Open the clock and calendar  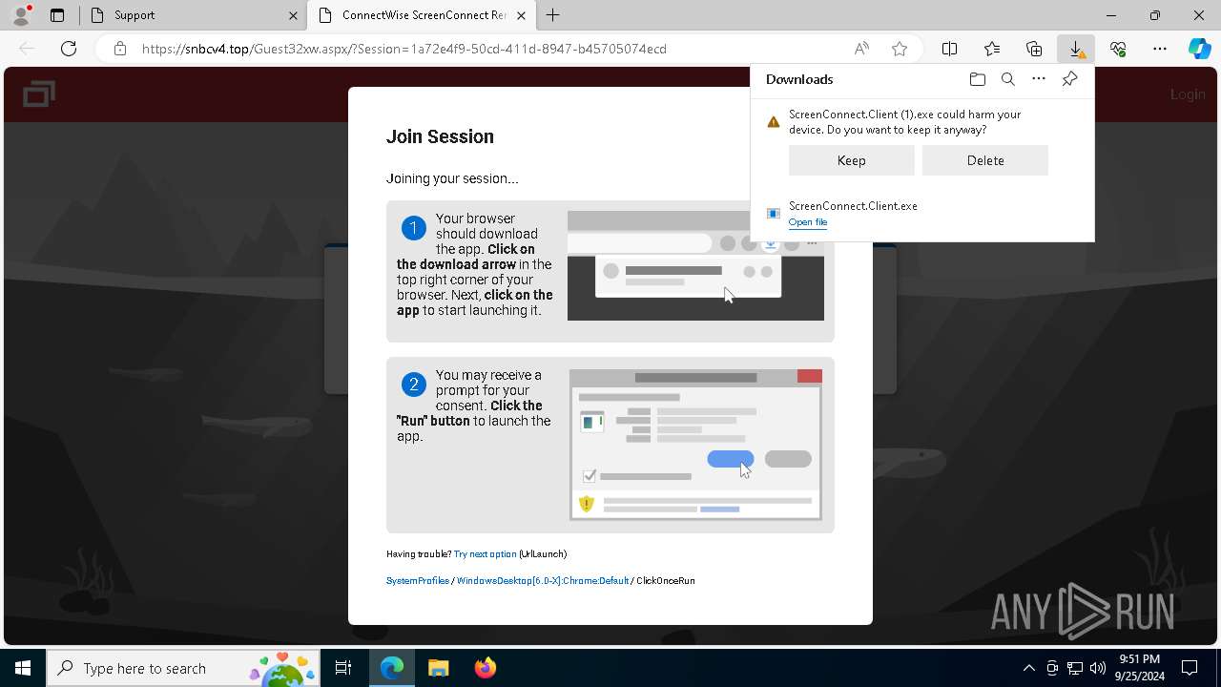point(1139,668)
